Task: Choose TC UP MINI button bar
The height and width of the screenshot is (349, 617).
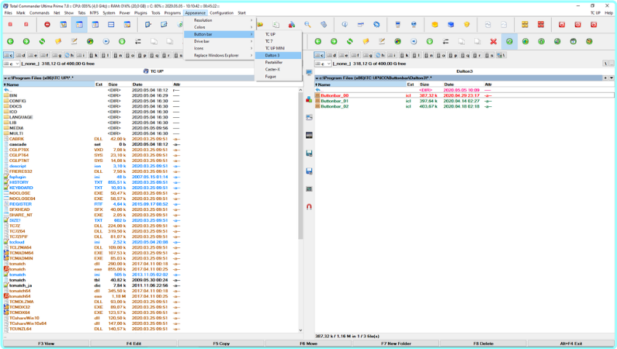Action: pyautogui.click(x=279, y=48)
